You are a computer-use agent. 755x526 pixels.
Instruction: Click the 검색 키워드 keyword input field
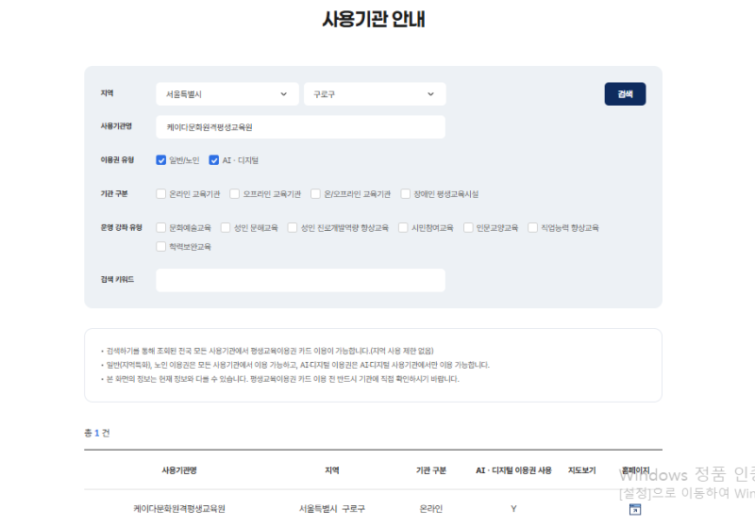coord(300,280)
